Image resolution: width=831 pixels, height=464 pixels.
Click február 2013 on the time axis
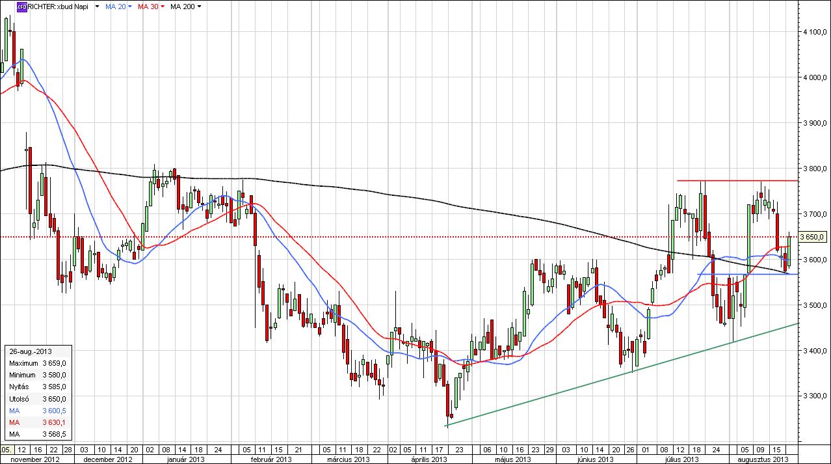tap(271, 459)
